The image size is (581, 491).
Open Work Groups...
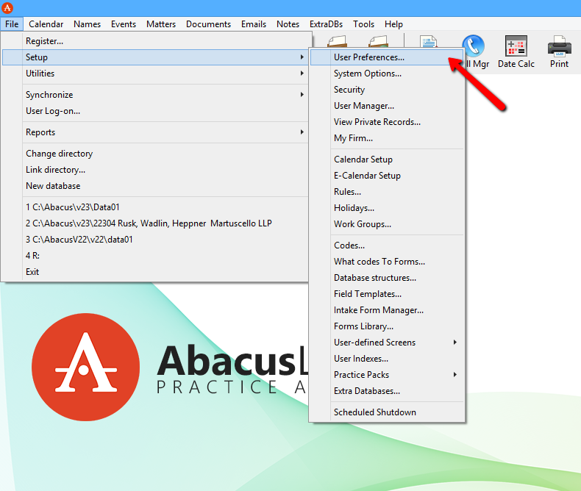[387, 224]
